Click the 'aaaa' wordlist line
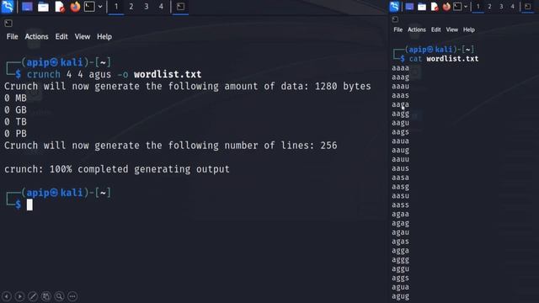 401,68
